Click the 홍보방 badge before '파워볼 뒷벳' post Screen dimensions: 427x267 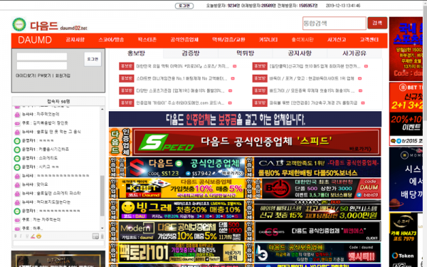[x=260, y=103]
